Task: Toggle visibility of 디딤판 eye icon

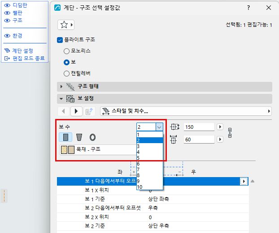Action: tap(7, 5)
